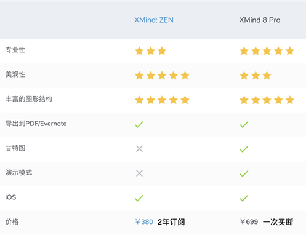This screenshot has width=306, height=235.
Task: Click the three-star 专业性 rating for ZEN
Action: (150, 51)
